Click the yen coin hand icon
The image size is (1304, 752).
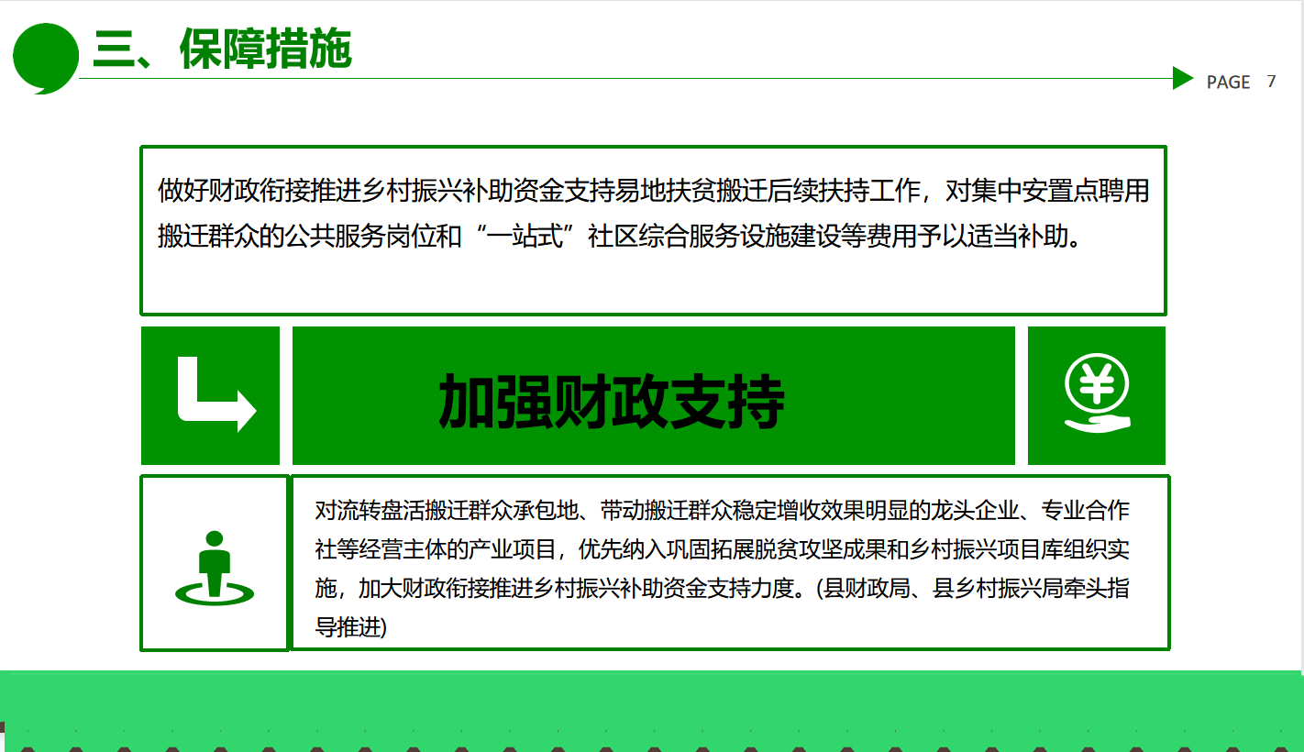click(x=1098, y=393)
